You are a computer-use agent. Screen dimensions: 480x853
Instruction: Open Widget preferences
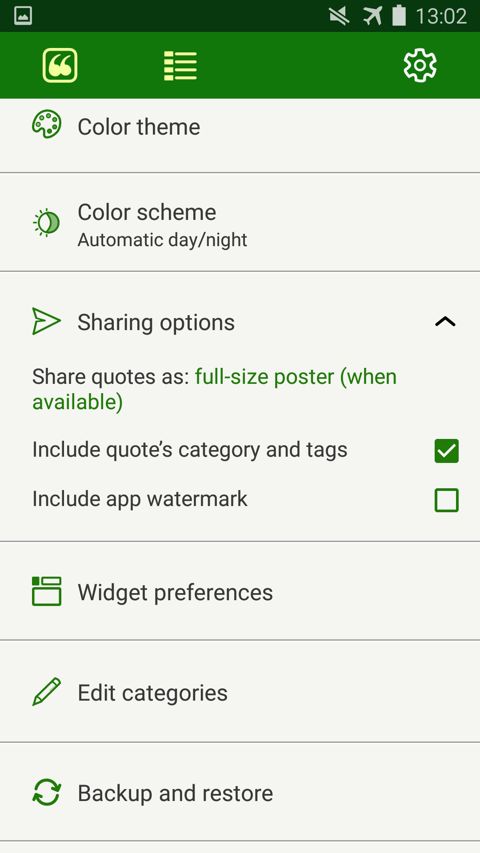pos(175,593)
